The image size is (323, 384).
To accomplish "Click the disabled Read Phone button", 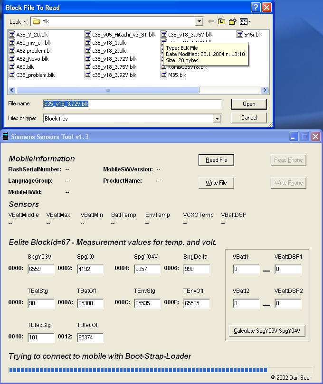I will coord(288,160).
